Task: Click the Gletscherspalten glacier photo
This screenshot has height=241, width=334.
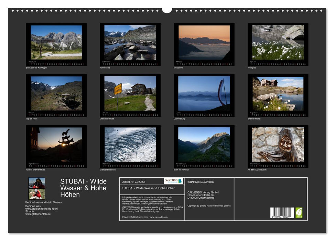Action: (130, 147)
